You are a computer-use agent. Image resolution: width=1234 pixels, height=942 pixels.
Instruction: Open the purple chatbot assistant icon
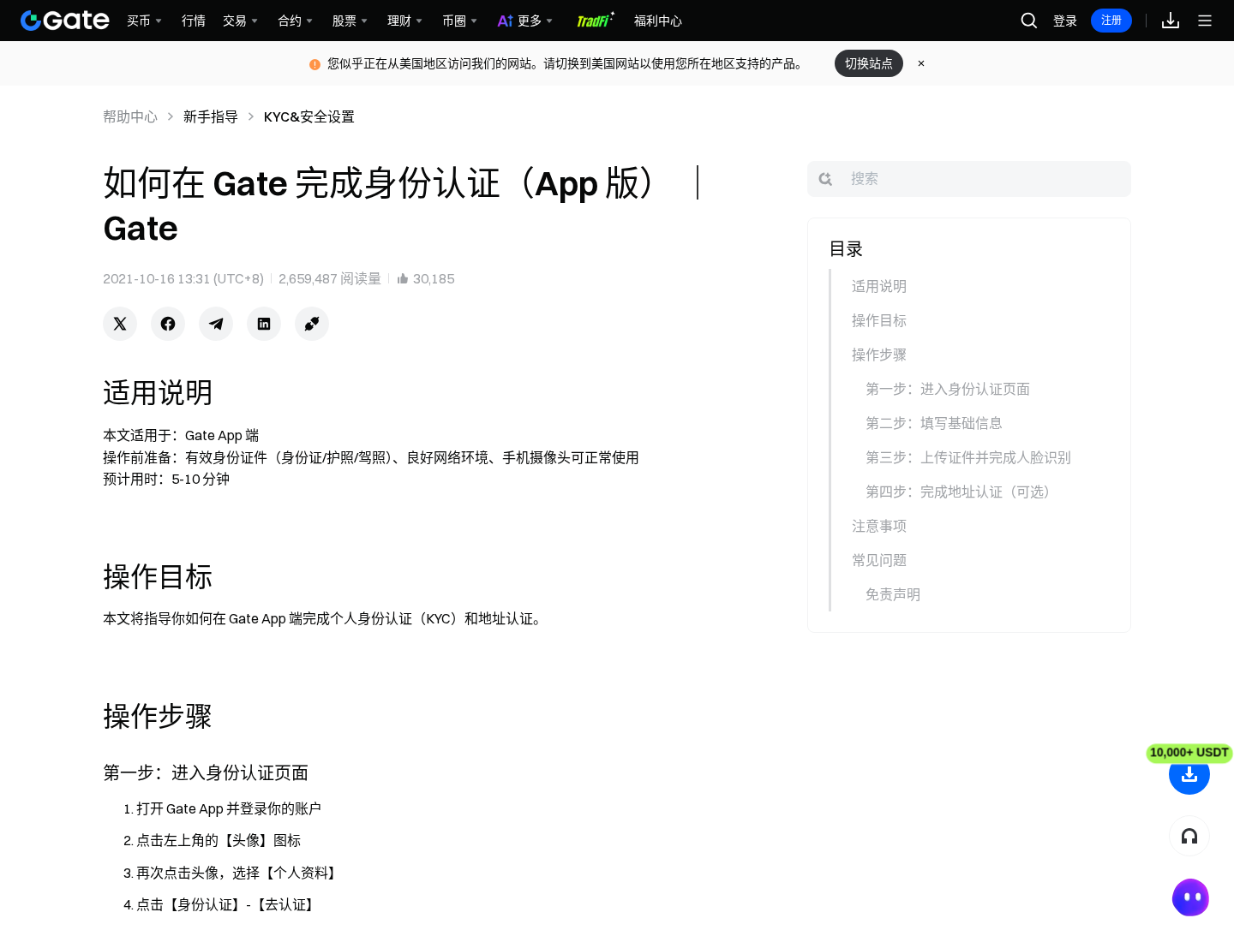click(1190, 897)
